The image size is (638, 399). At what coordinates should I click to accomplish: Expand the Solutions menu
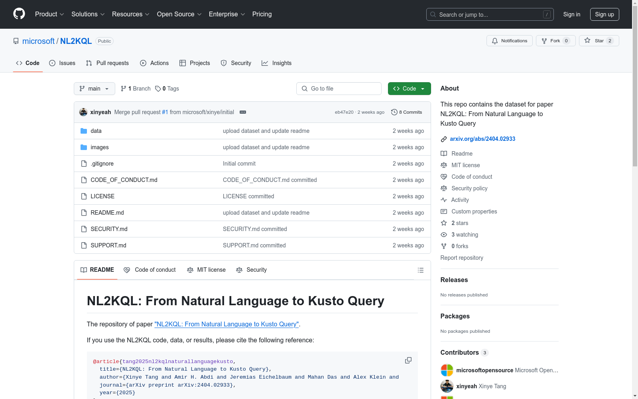88,14
